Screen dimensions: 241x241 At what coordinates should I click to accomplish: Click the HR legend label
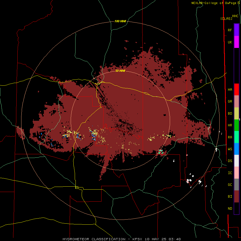pos(230,125)
